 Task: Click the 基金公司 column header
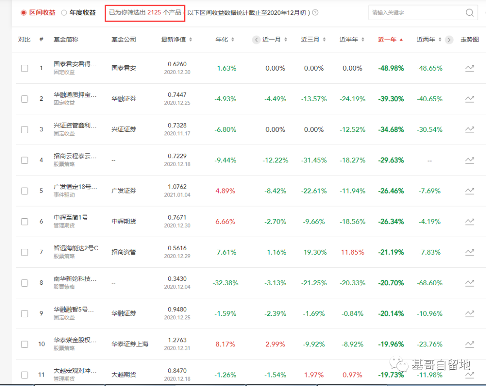tap(124, 40)
